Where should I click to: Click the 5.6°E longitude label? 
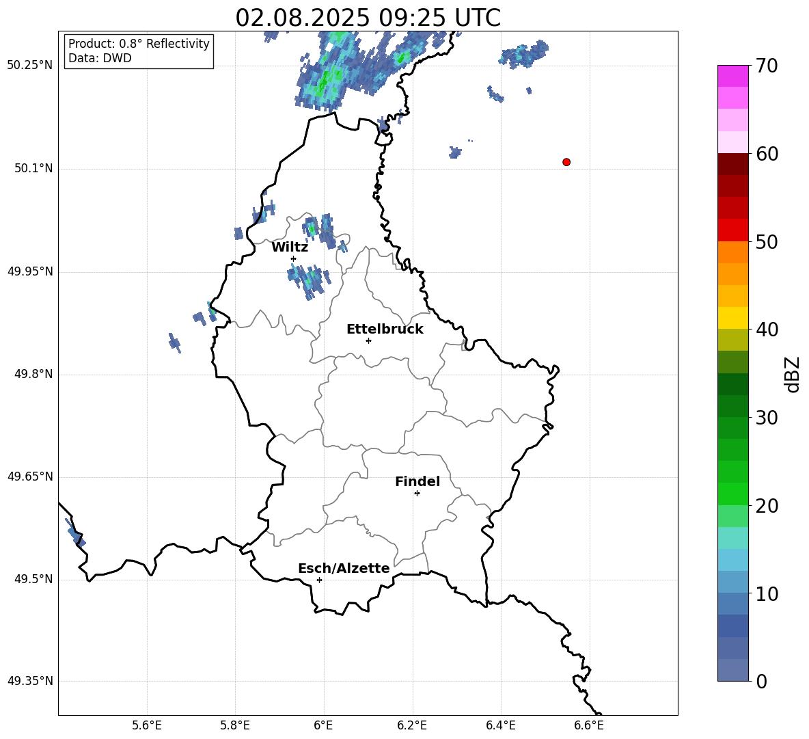147,725
